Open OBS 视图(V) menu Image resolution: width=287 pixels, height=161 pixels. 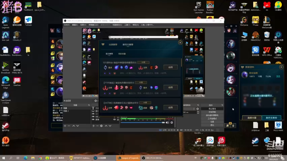click(x=83, y=25)
